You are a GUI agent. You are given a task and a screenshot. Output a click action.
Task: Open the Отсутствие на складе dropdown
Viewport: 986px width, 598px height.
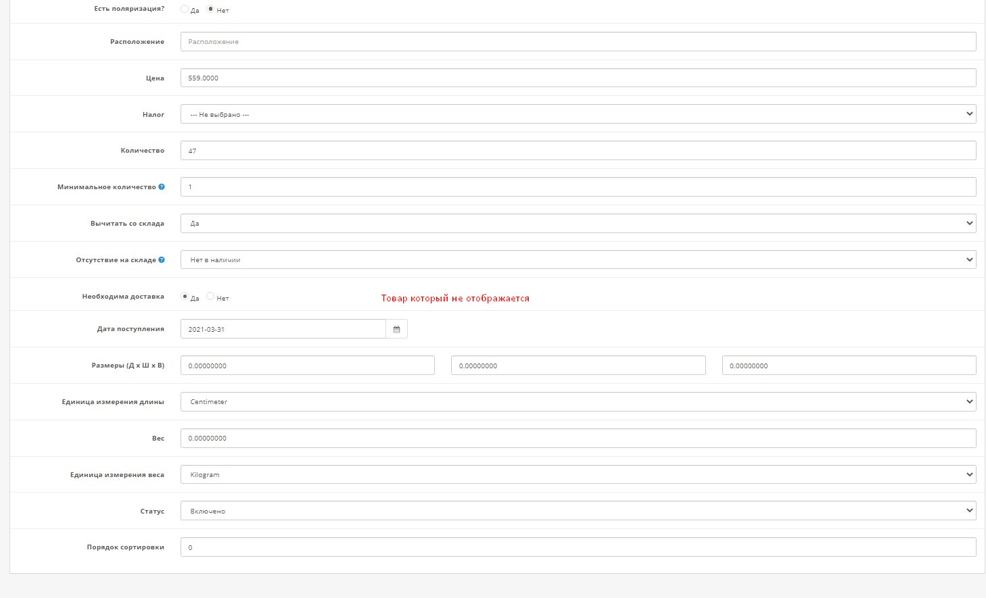tap(578, 259)
